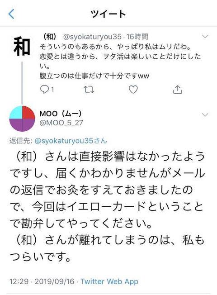Open the parent tweet text body
The image size is (217, 295).
click(120, 61)
